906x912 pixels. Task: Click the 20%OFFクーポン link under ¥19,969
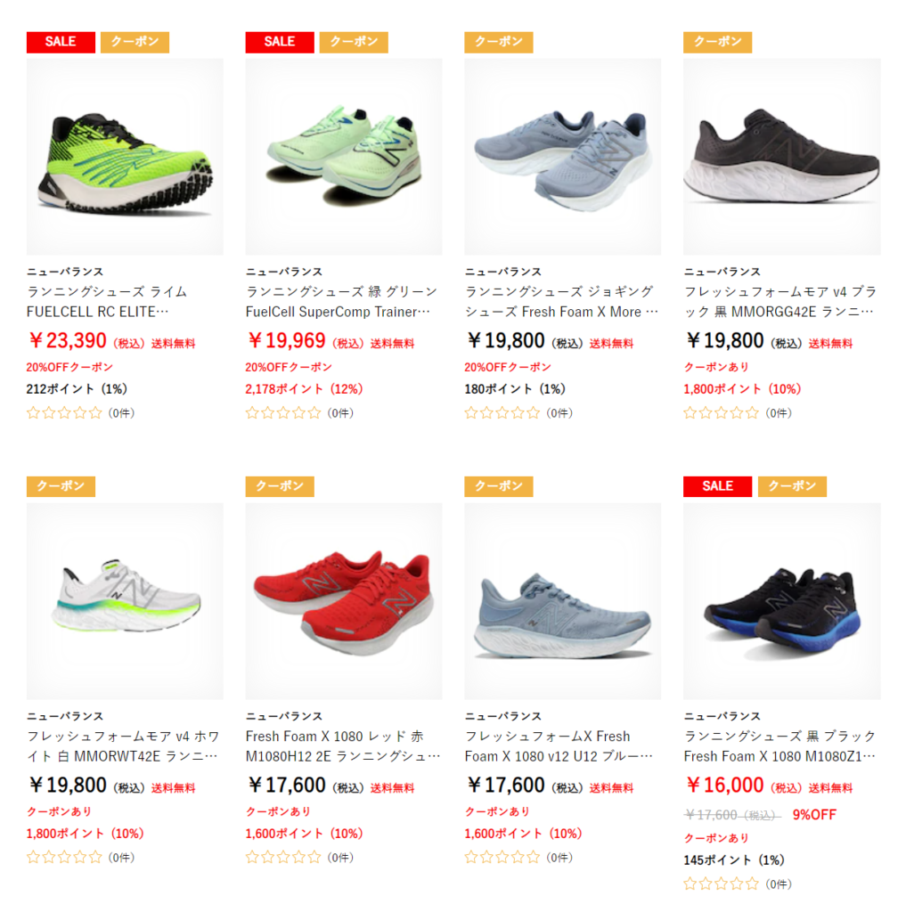pyautogui.click(x=289, y=367)
